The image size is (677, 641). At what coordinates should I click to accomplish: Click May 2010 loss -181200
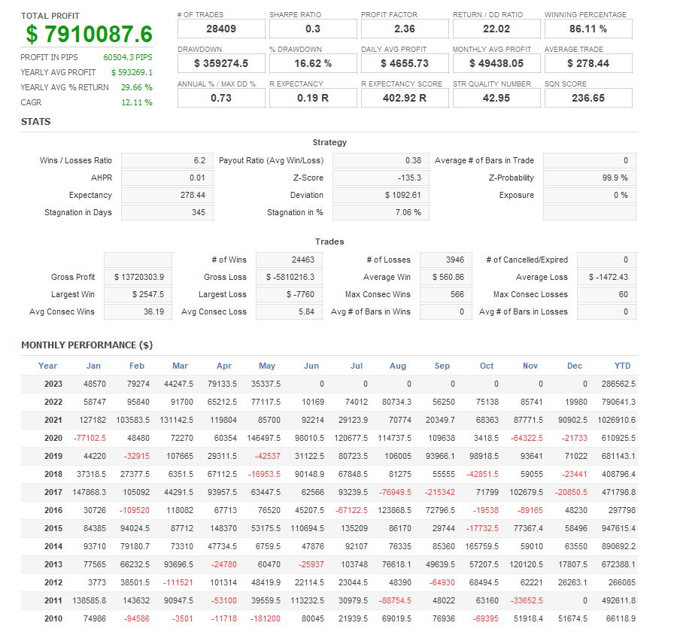[x=265, y=619]
